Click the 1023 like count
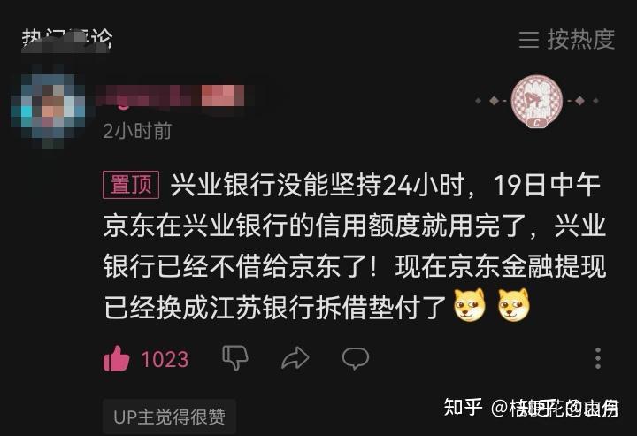Image resolution: width=637 pixels, height=436 pixels. click(165, 359)
